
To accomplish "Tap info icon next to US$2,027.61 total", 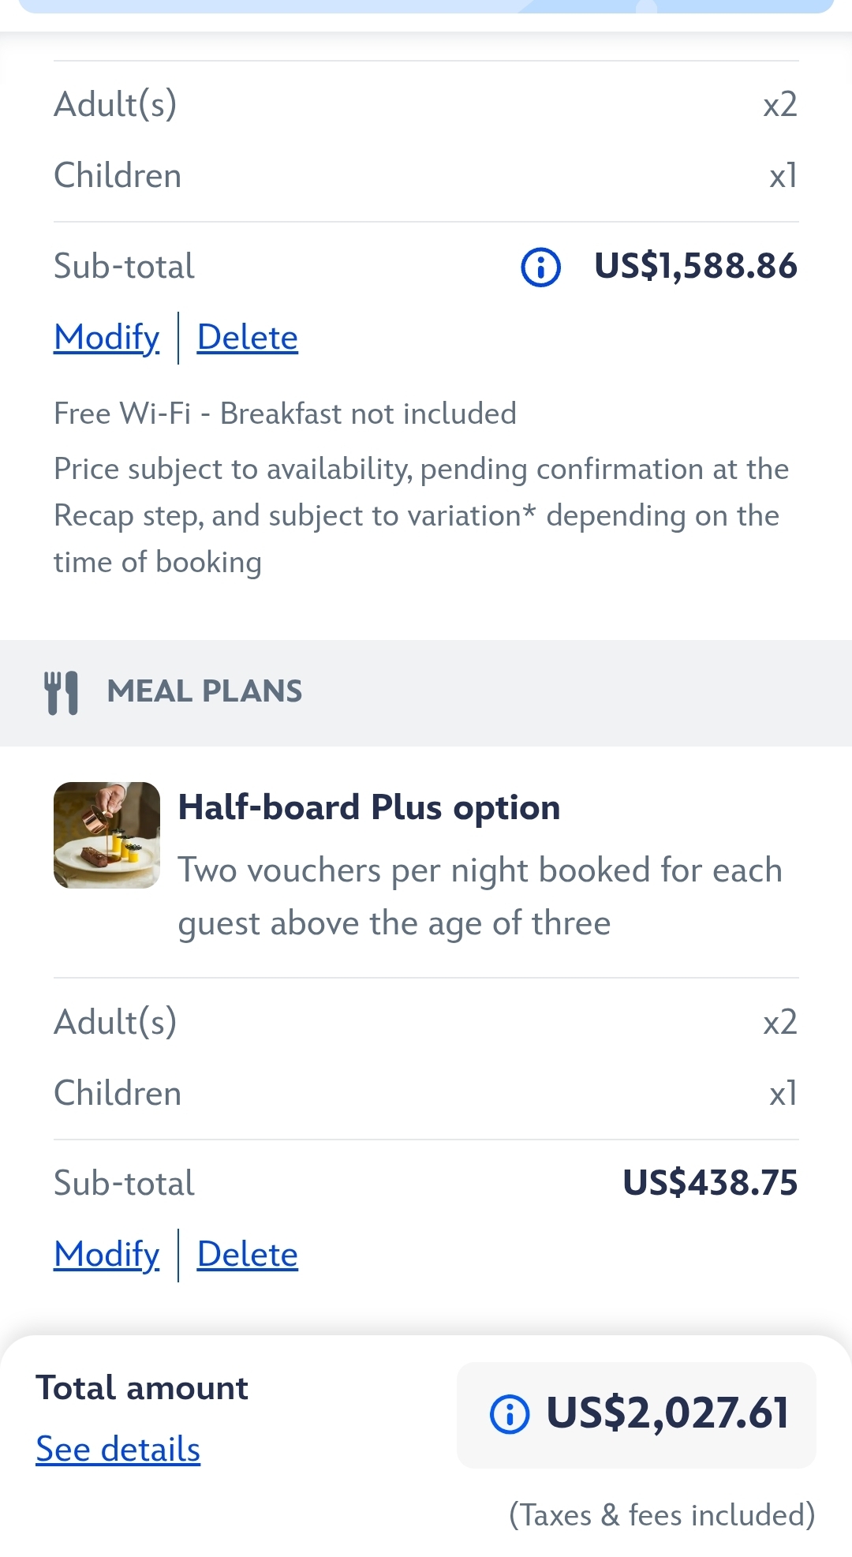I will [x=510, y=1413].
